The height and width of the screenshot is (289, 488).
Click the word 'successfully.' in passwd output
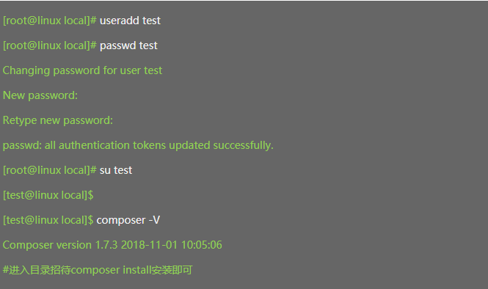[243, 145]
